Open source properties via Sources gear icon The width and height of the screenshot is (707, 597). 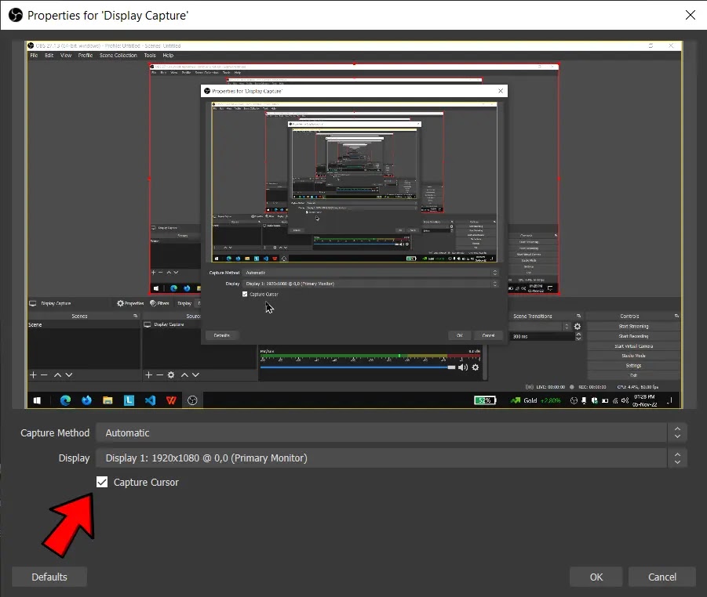point(171,374)
